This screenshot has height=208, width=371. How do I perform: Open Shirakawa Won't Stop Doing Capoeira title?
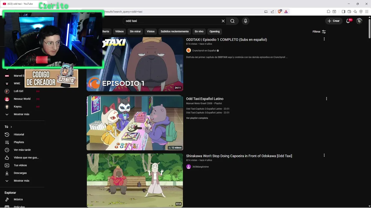239,156
